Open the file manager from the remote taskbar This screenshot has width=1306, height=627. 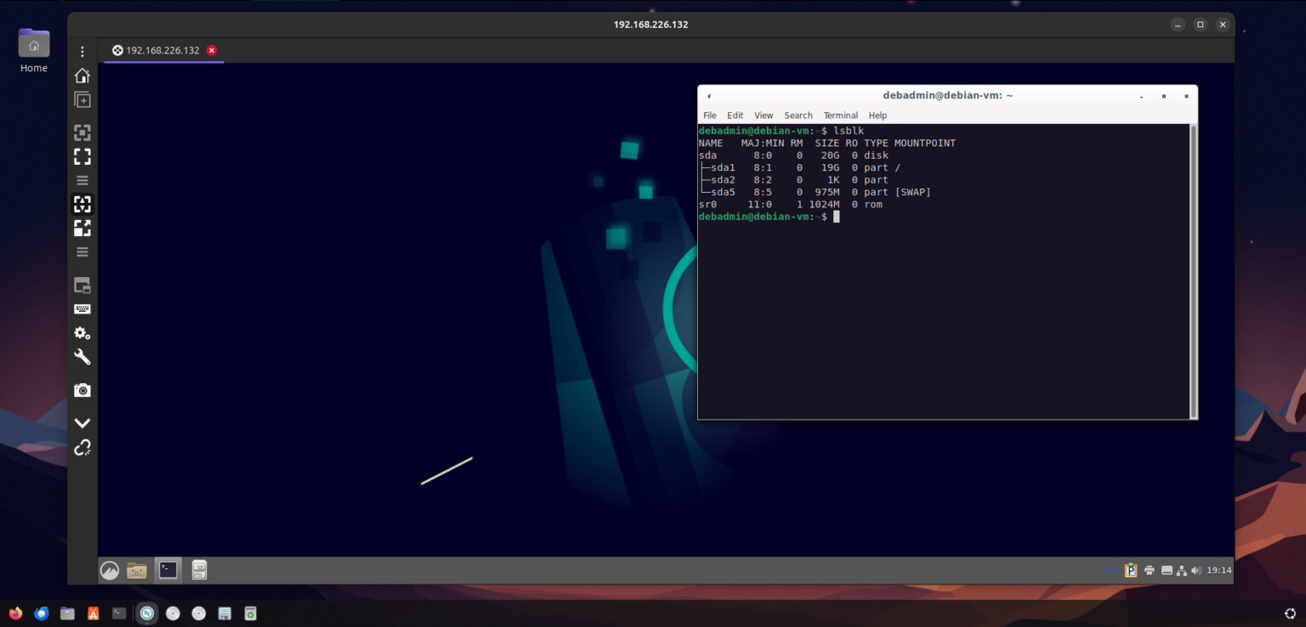136,569
